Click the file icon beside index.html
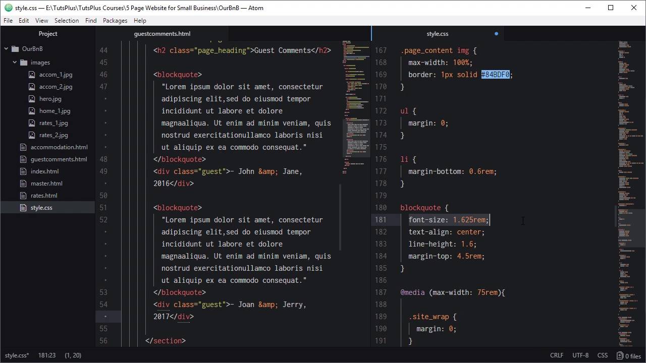Viewport: 646px width, 363px height. 23,171
